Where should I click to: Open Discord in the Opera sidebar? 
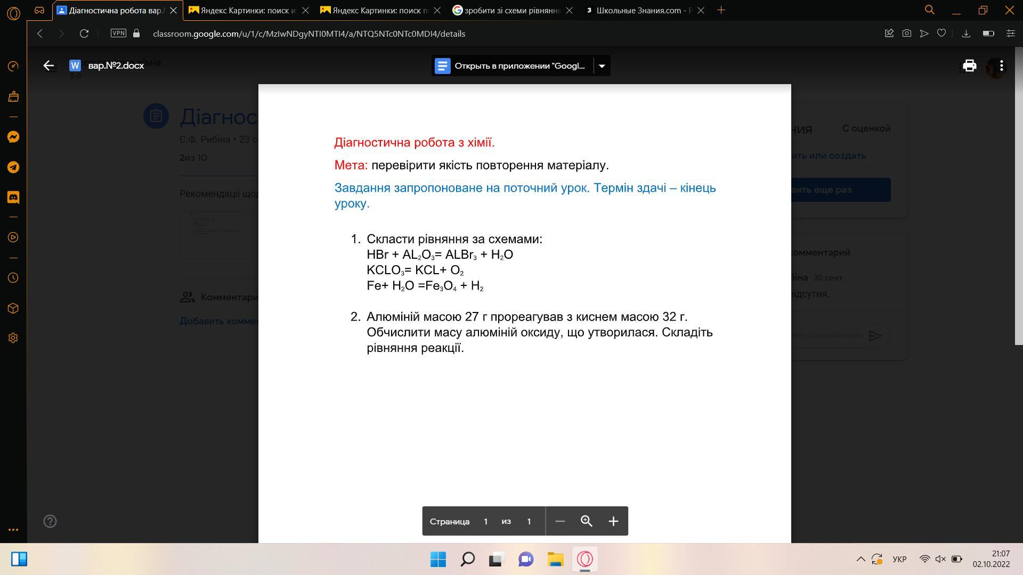click(x=13, y=198)
